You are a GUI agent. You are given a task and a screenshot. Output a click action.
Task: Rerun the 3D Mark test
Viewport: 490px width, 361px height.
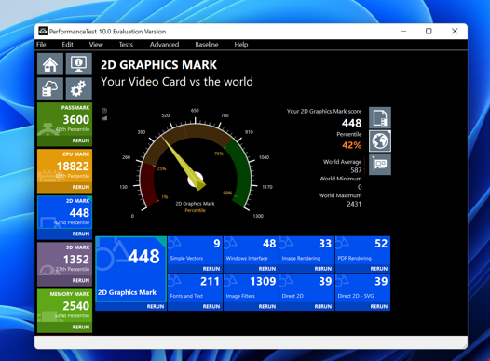pos(81,280)
